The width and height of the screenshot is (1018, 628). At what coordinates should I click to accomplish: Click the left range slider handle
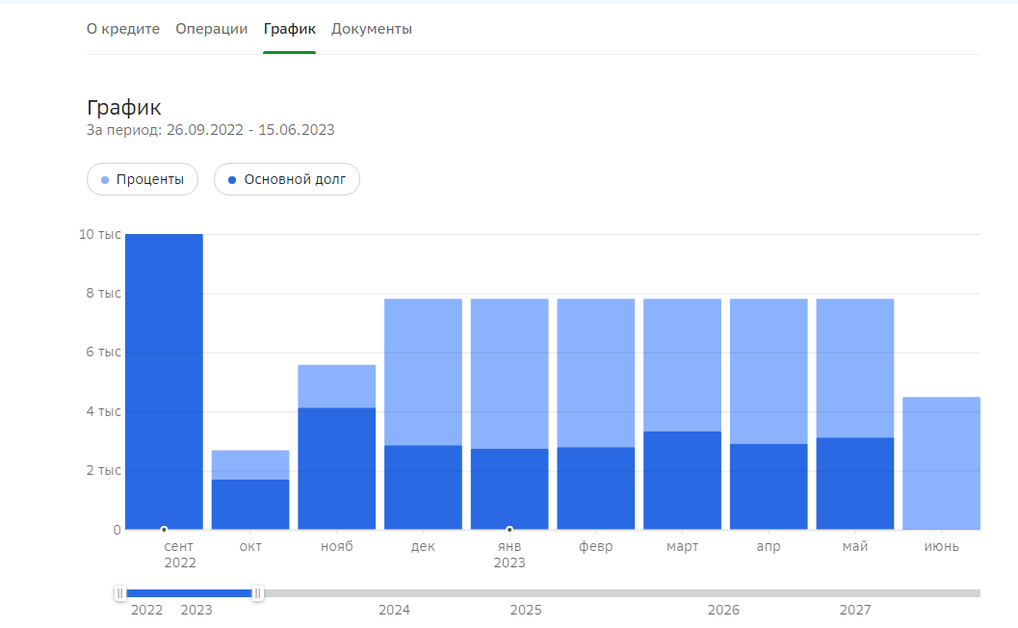tap(120, 593)
